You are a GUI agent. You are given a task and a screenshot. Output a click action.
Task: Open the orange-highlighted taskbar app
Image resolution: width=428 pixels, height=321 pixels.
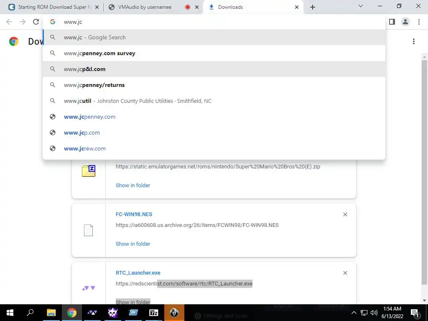point(174,313)
